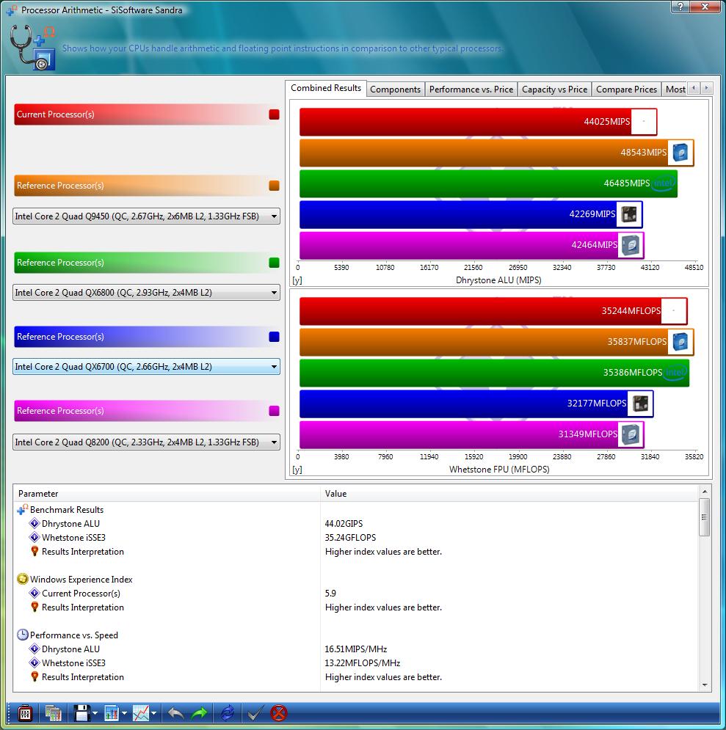Toggle the magenta Reference Processor color square

click(275, 411)
